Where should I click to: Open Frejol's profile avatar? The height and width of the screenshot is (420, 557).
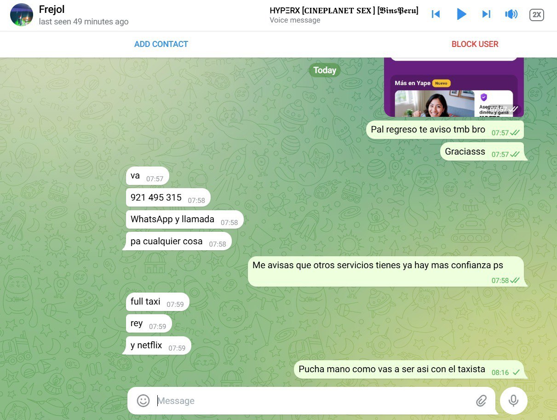click(22, 15)
